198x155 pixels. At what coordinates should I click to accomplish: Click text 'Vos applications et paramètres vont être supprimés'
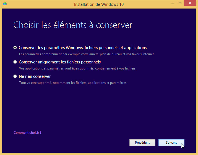click(x=57, y=68)
